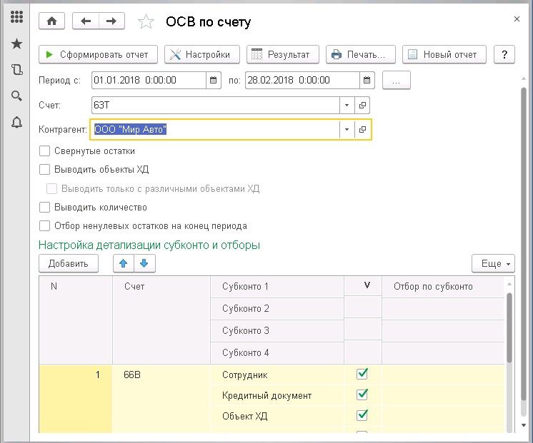Move subkonto row down with blue arrow
533x443 pixels.
click(144, 263)
